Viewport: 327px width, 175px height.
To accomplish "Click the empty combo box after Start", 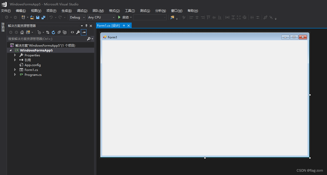I will (150, 17).
